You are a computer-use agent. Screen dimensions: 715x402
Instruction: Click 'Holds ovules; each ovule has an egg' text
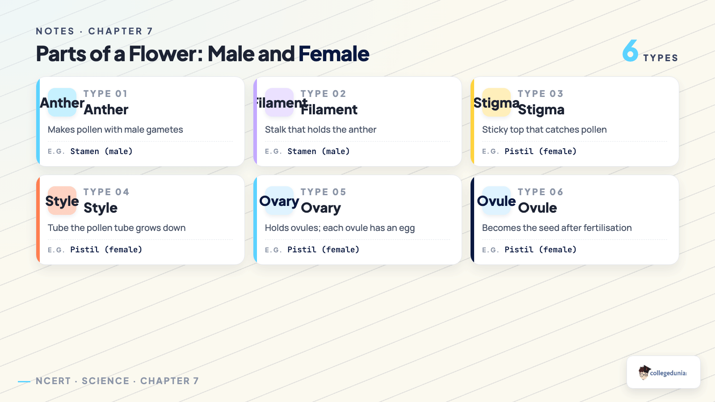click(340, 228)
